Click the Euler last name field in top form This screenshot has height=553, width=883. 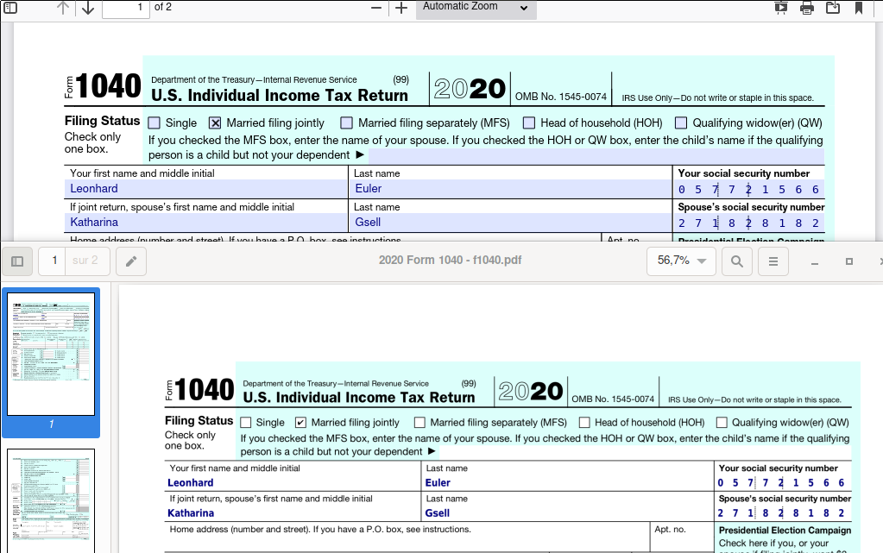click(x=509, y=189)
